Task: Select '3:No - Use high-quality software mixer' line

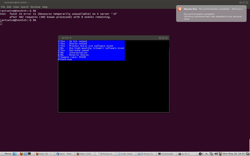Action: (92, 48)
